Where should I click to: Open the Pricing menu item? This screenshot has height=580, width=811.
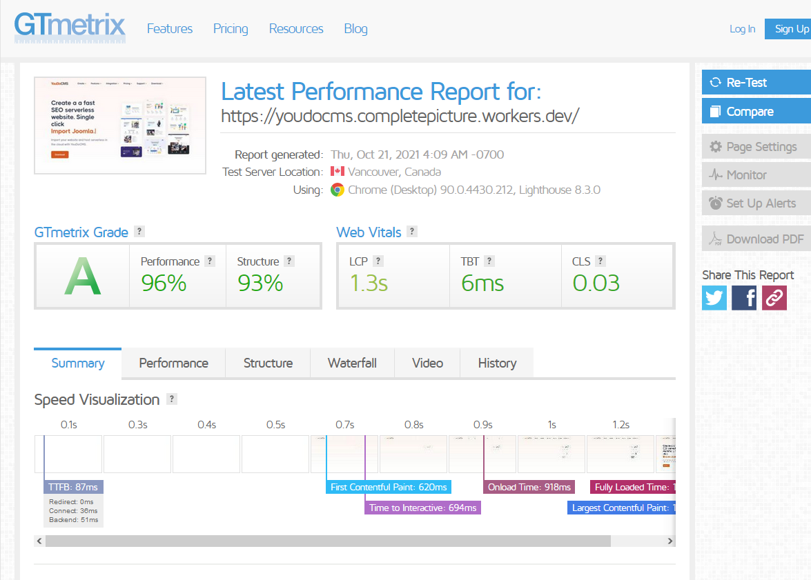pyautogui.click(x=231, y=28)
